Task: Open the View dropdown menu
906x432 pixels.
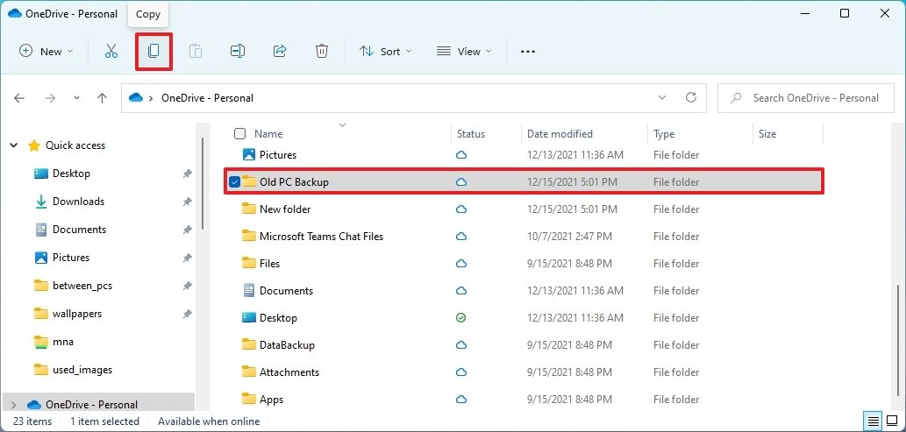Action: pyautogui.click(x=464, y=52)
